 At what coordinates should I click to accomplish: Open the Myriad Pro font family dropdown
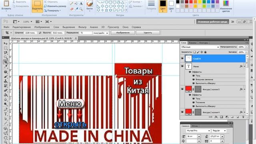click(198, 131)
